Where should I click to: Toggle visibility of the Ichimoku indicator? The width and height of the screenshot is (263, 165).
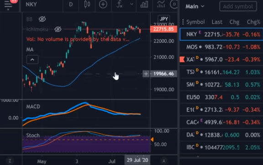(x=58, y=29)
